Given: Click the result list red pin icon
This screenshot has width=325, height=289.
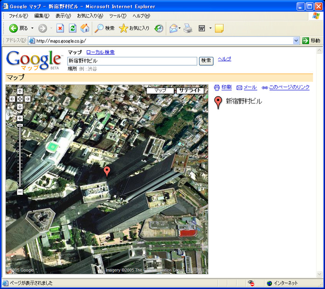Looking at the screenshot, I should (x=218, y=103).
